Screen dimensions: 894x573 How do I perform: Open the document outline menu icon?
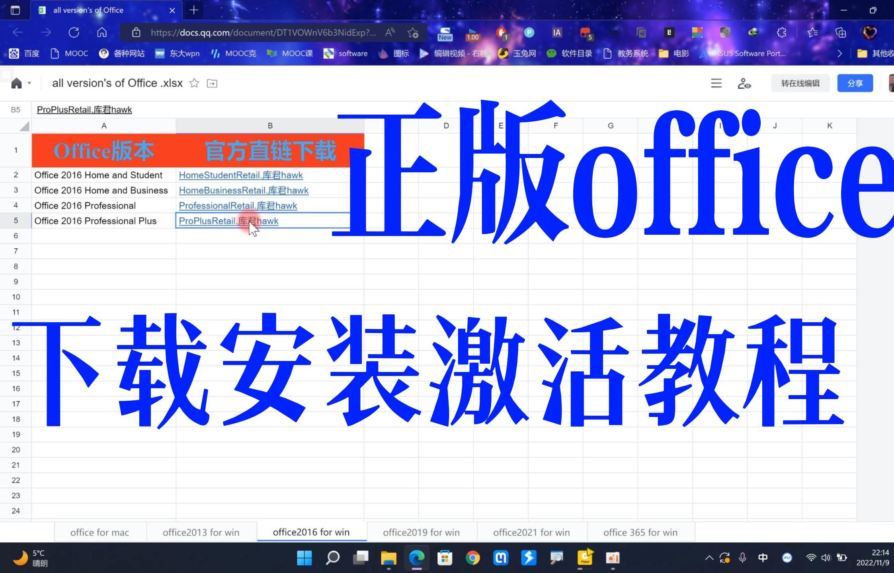(716, 83)
